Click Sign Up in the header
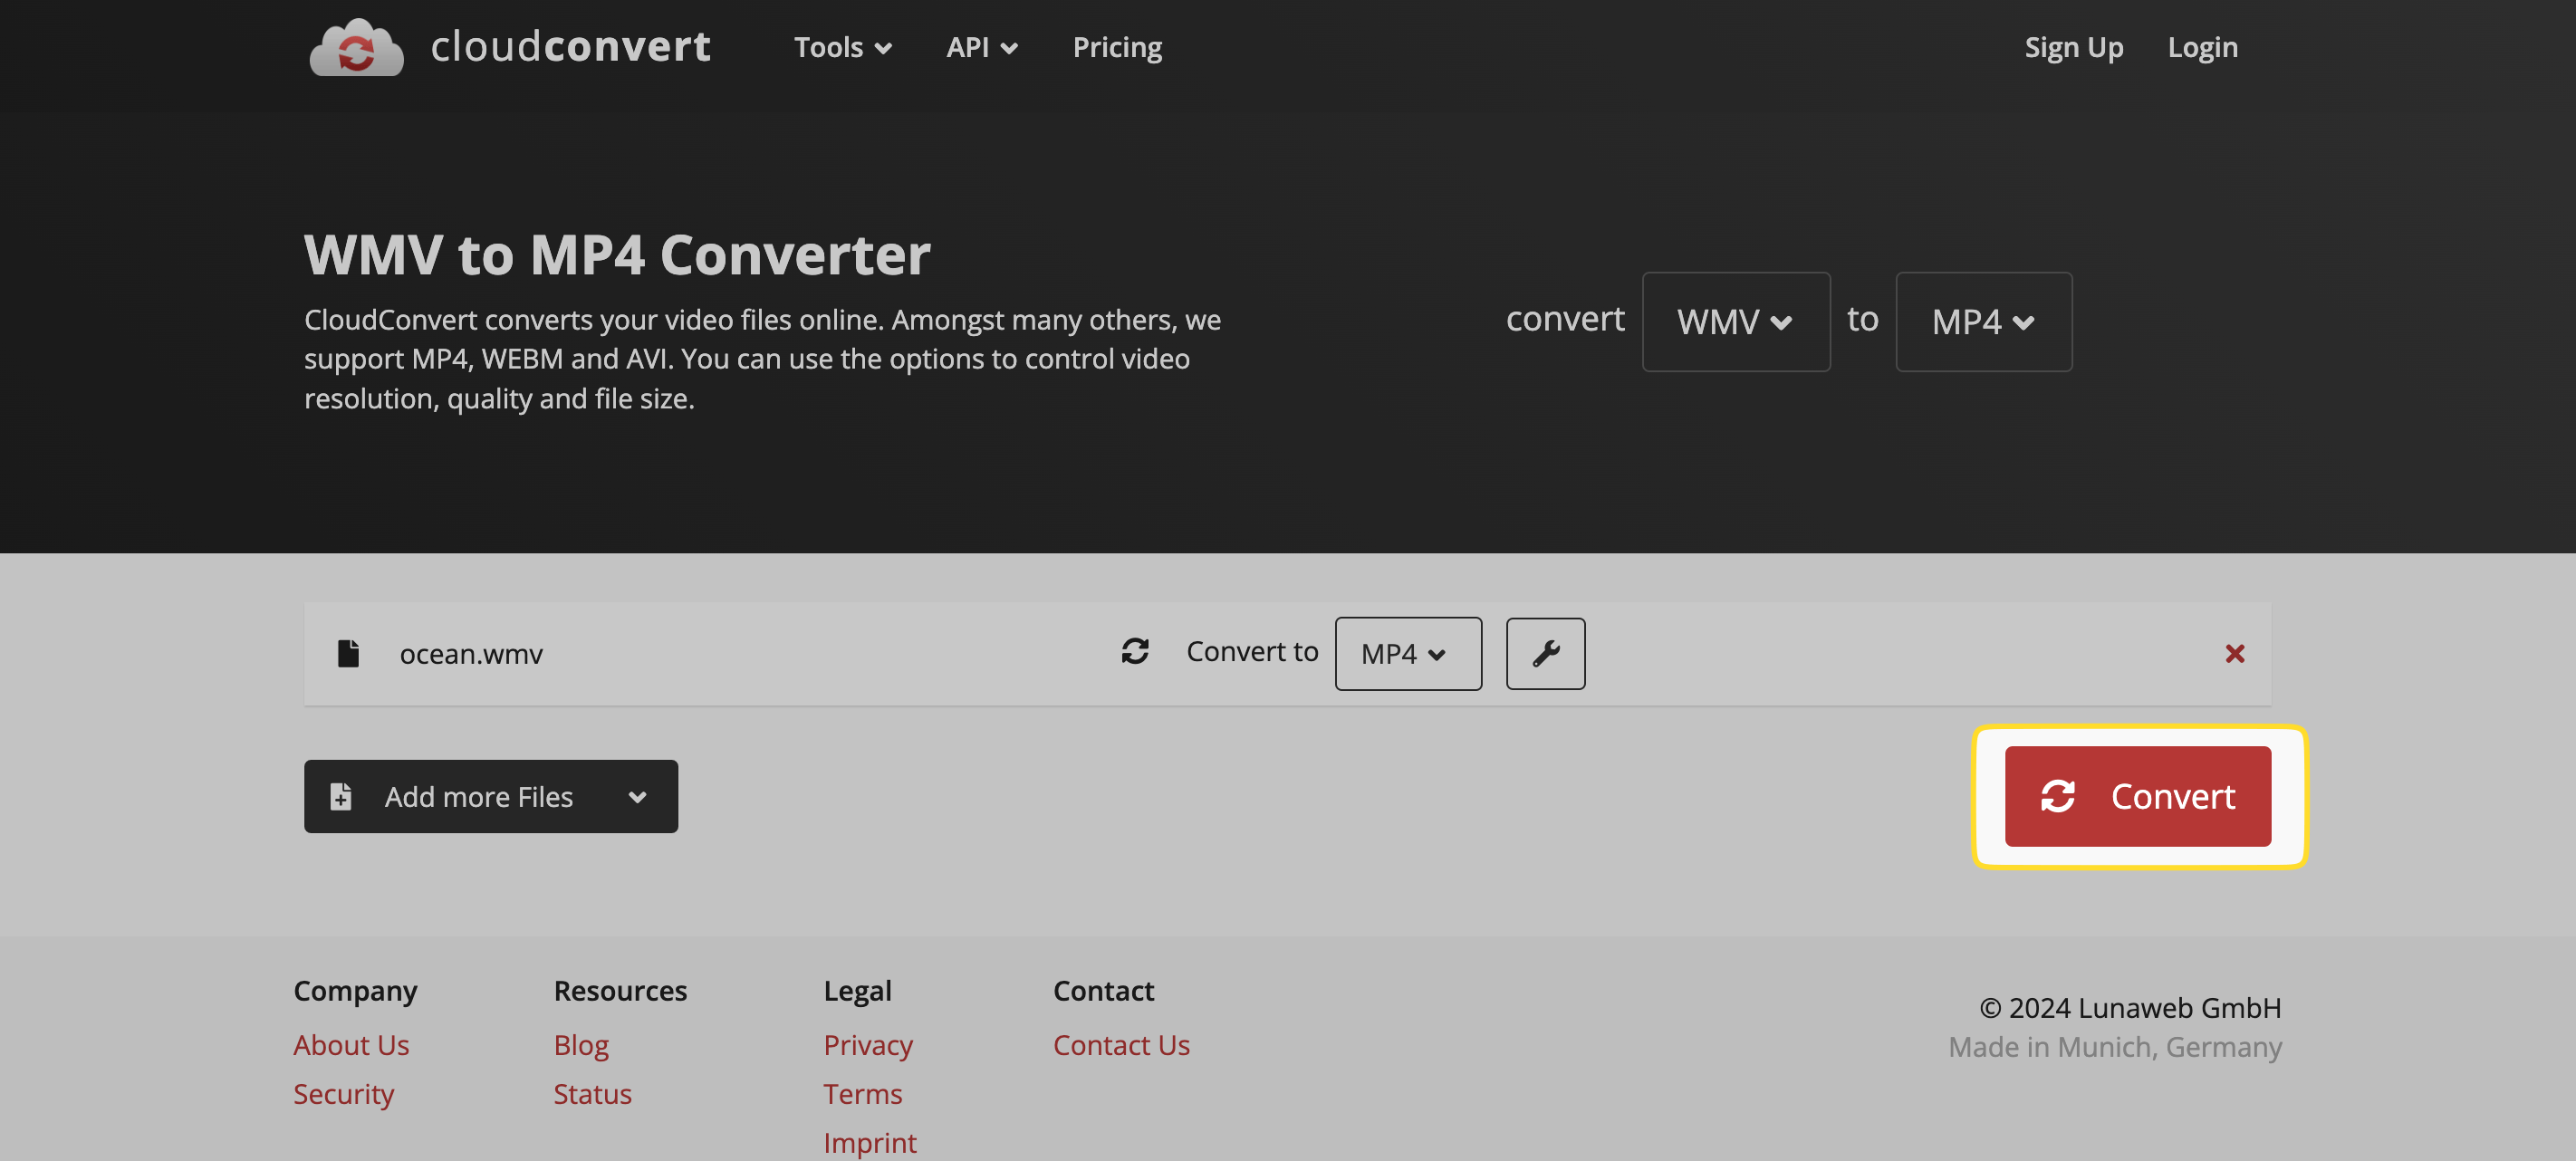Screen dimensions: 2576x1161 (x=2073, y=47)
